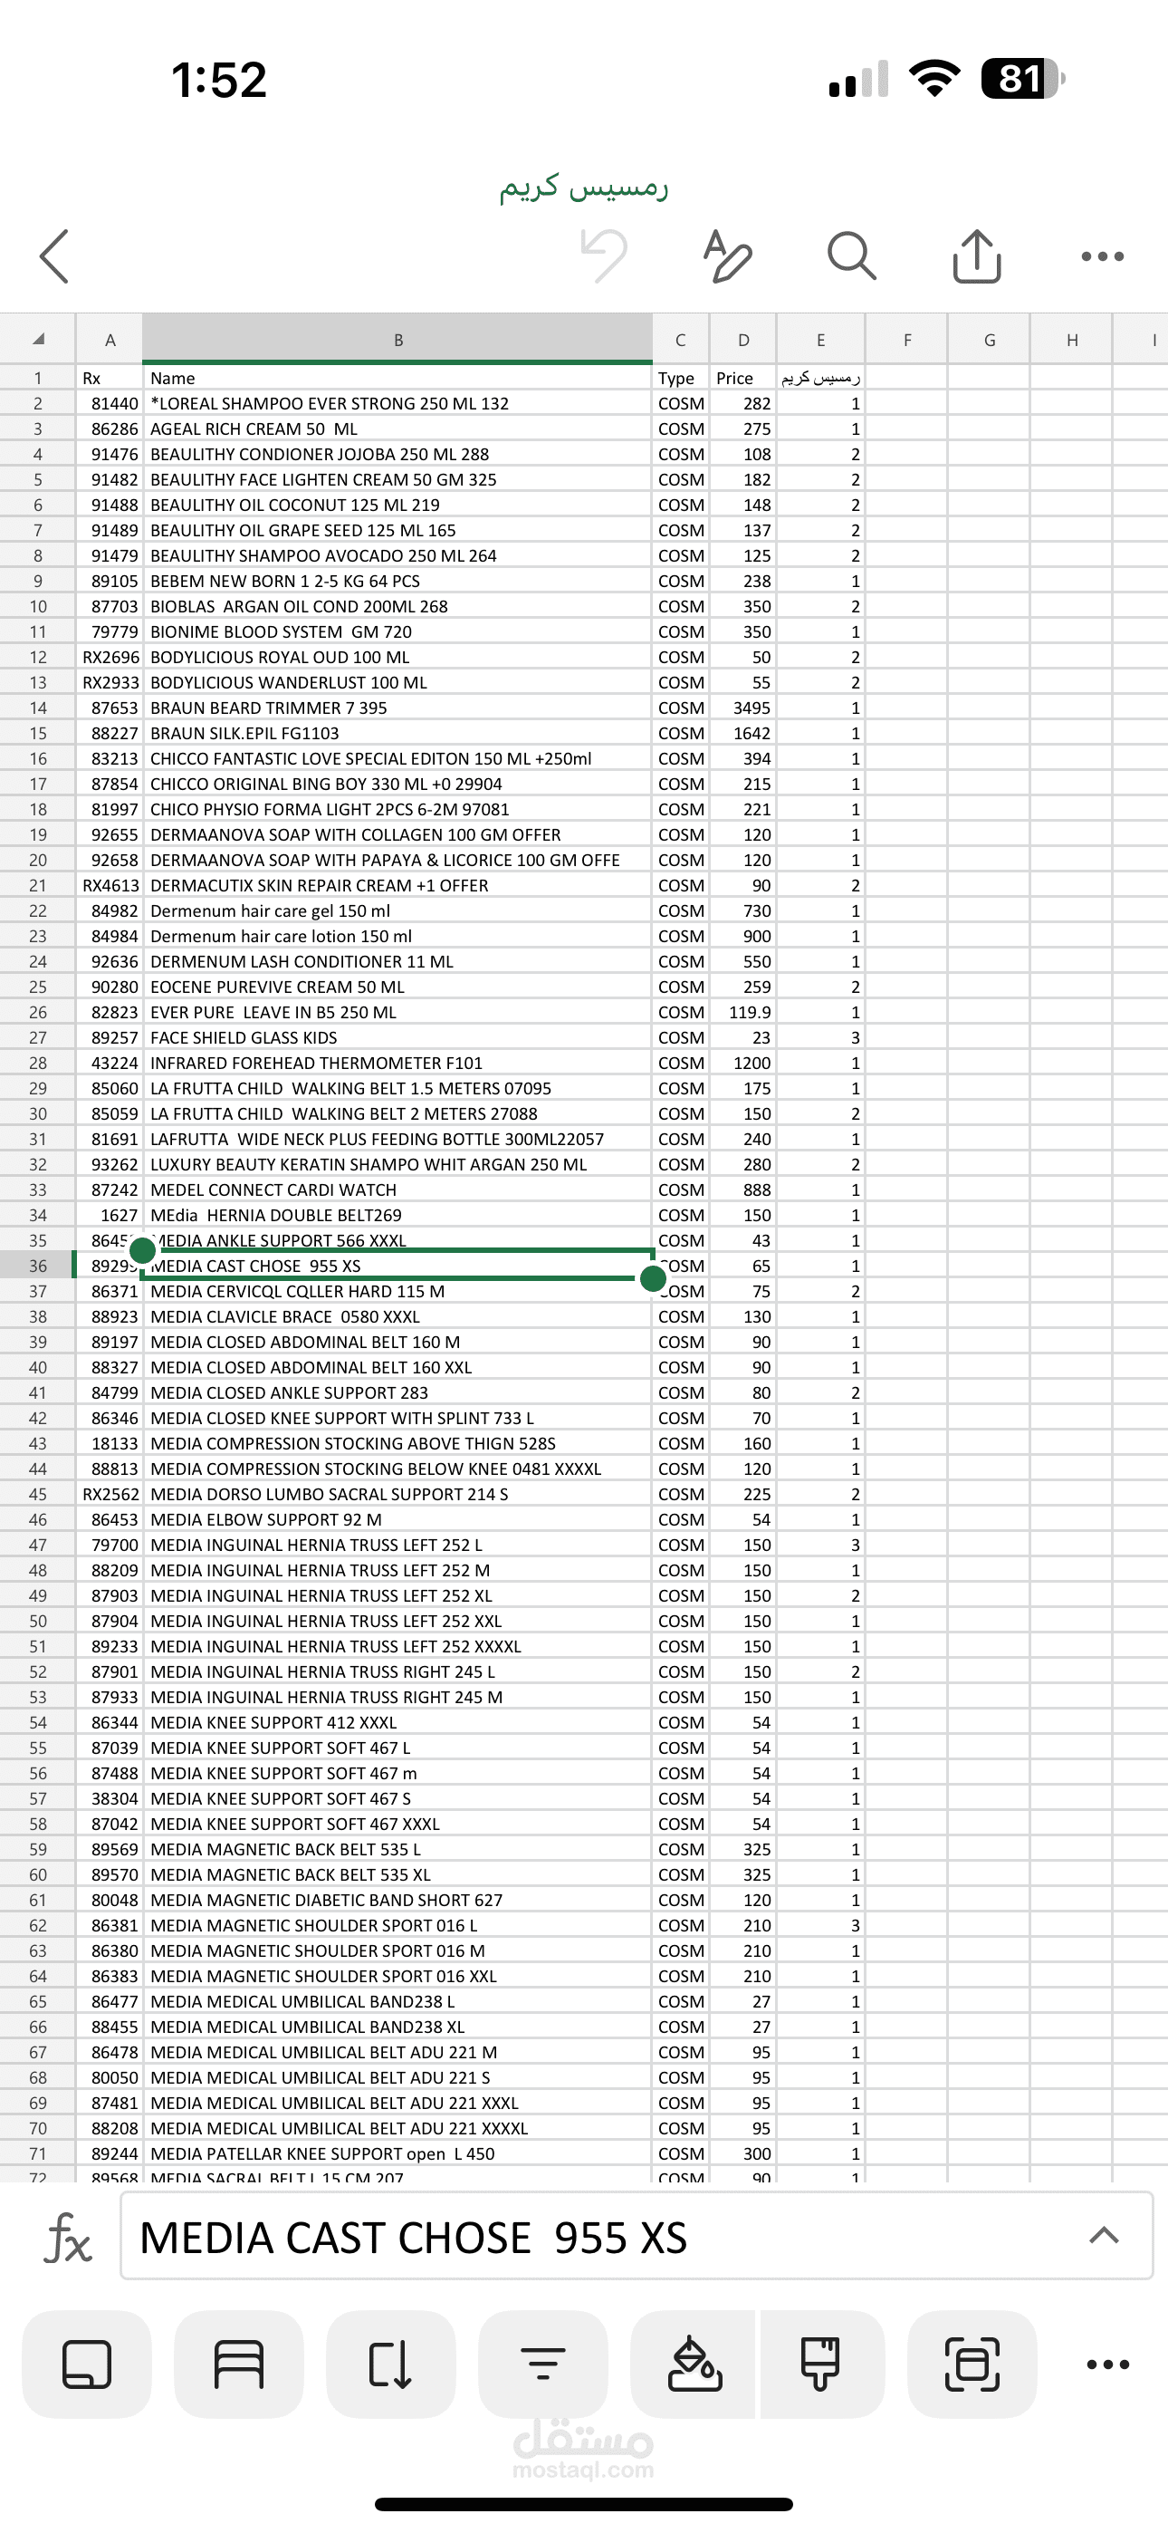Select price cell '119.9'
This screenshot has height=2533, width=1168.
(x=743, y=1012)
